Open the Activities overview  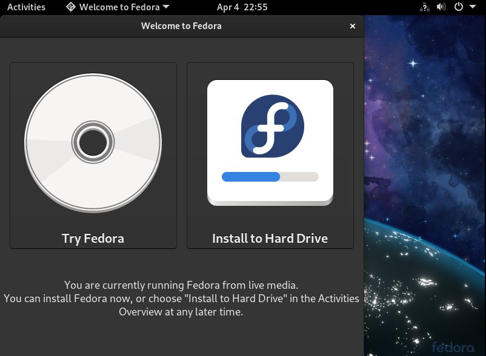pyautogui.click(x=26, y=7)
